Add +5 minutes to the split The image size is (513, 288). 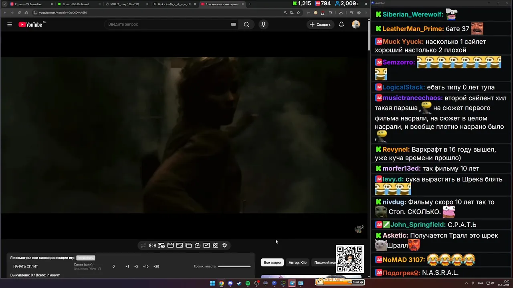136,266
